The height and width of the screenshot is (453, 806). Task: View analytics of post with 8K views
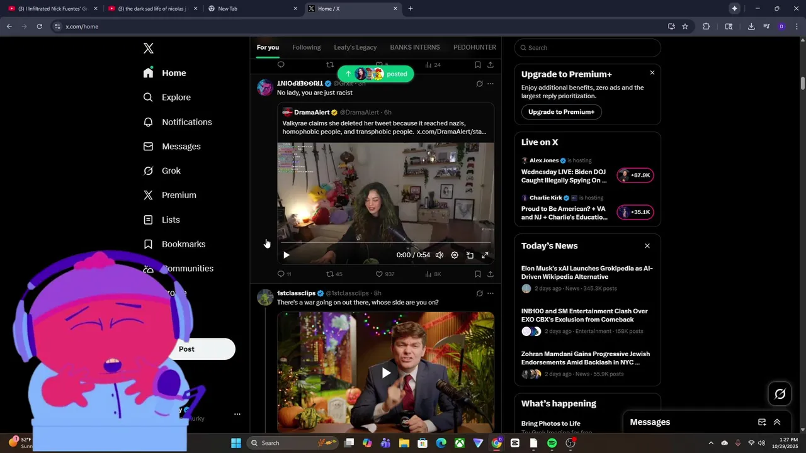433,274
